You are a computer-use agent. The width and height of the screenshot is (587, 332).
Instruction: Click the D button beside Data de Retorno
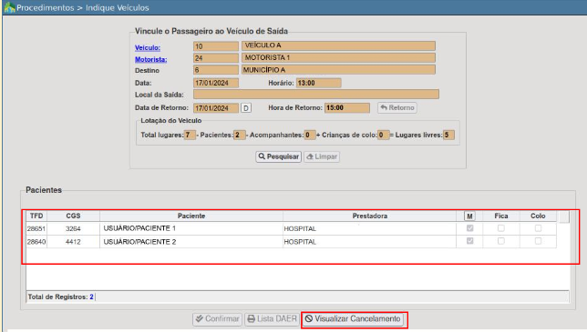point(246,108)
